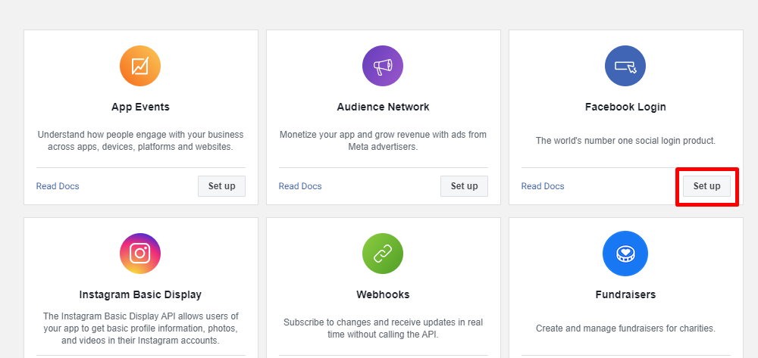Click the Fundraisers description about charities
The image size is (758, 358).
coord(625,328)
